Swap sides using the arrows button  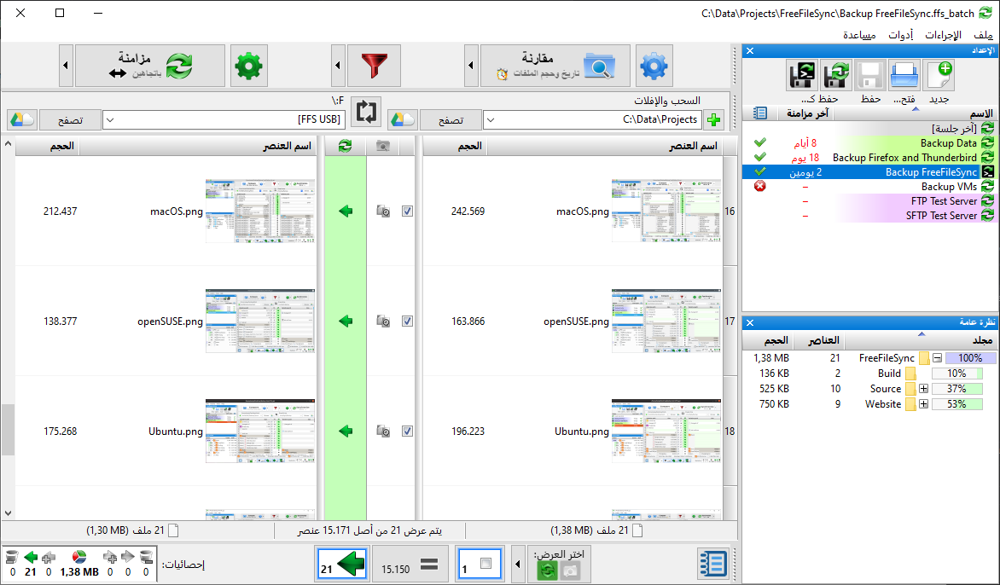(x=366, y=113)
